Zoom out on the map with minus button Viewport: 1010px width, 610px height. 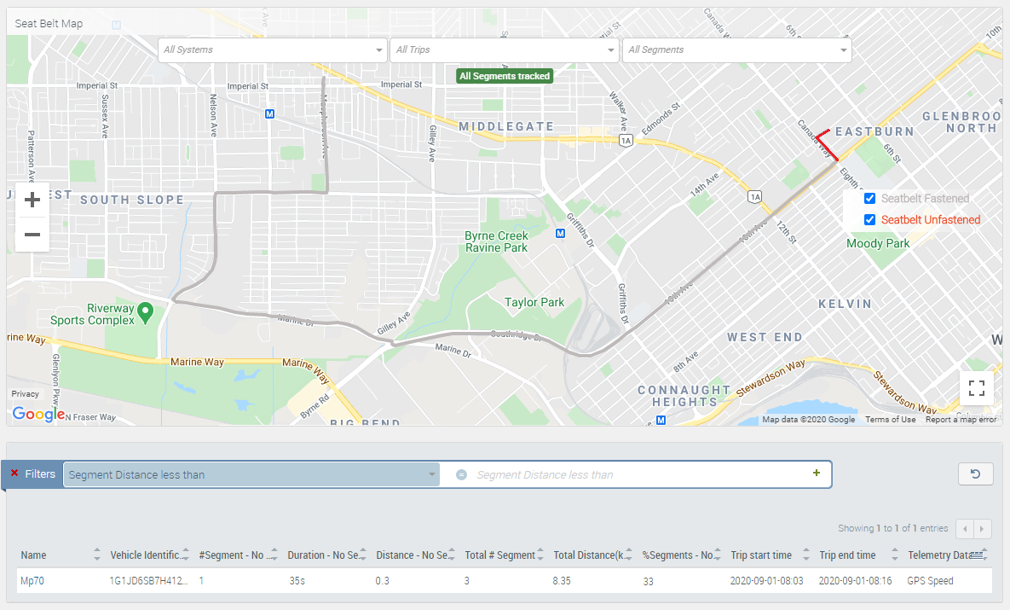[x=32, y=235]
